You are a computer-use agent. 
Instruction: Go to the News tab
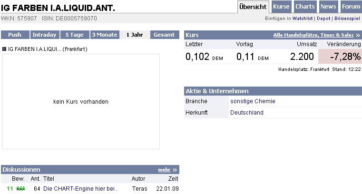328,7
